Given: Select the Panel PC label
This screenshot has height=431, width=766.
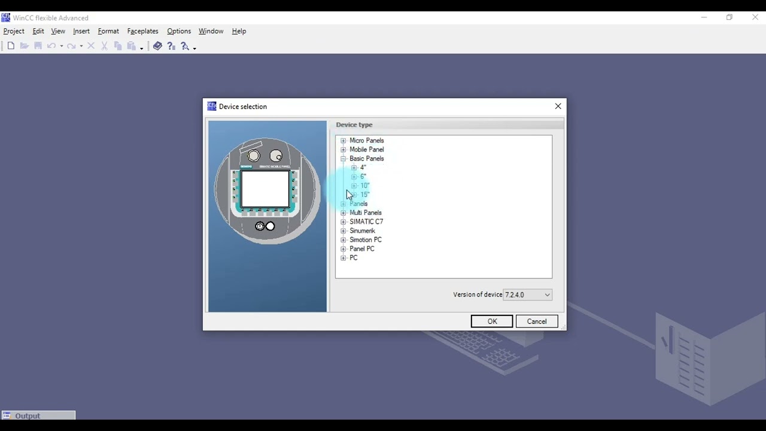Looking at the screenshot, I should click(x=362, y=248).
